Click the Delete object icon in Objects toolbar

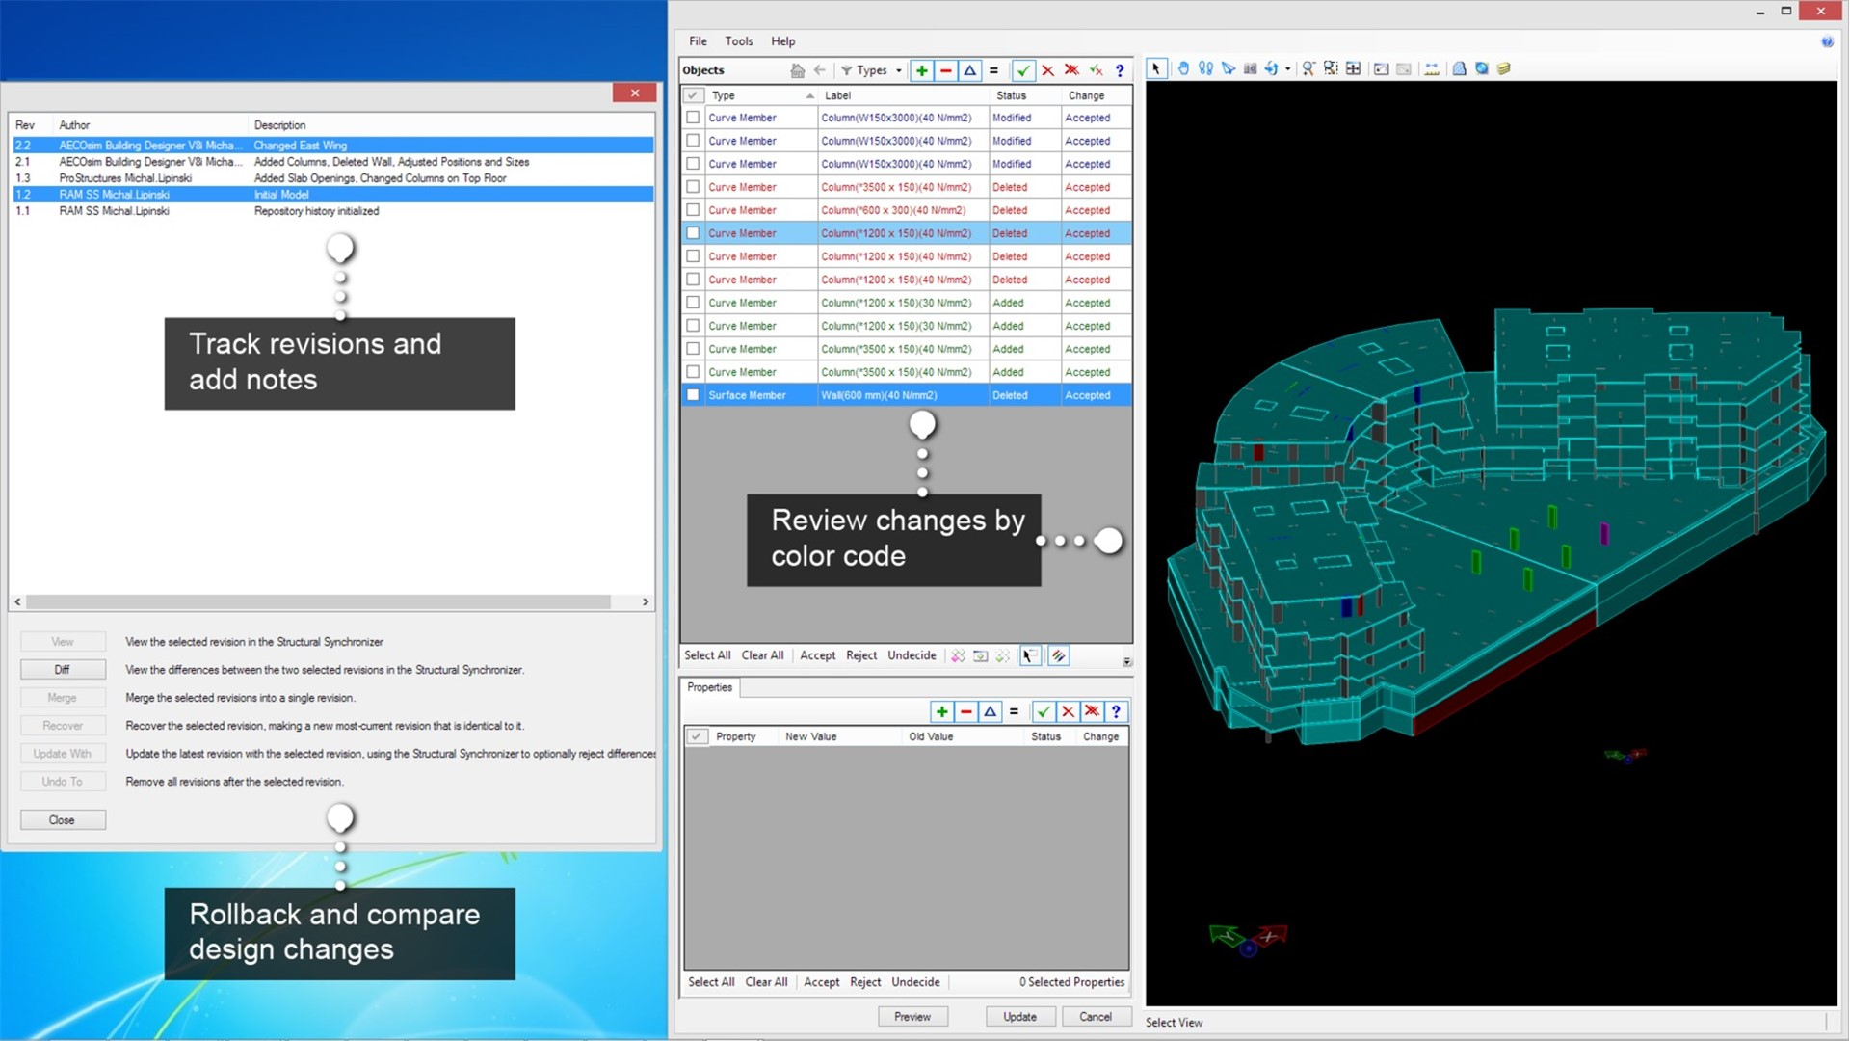click(x=946, y=71)
